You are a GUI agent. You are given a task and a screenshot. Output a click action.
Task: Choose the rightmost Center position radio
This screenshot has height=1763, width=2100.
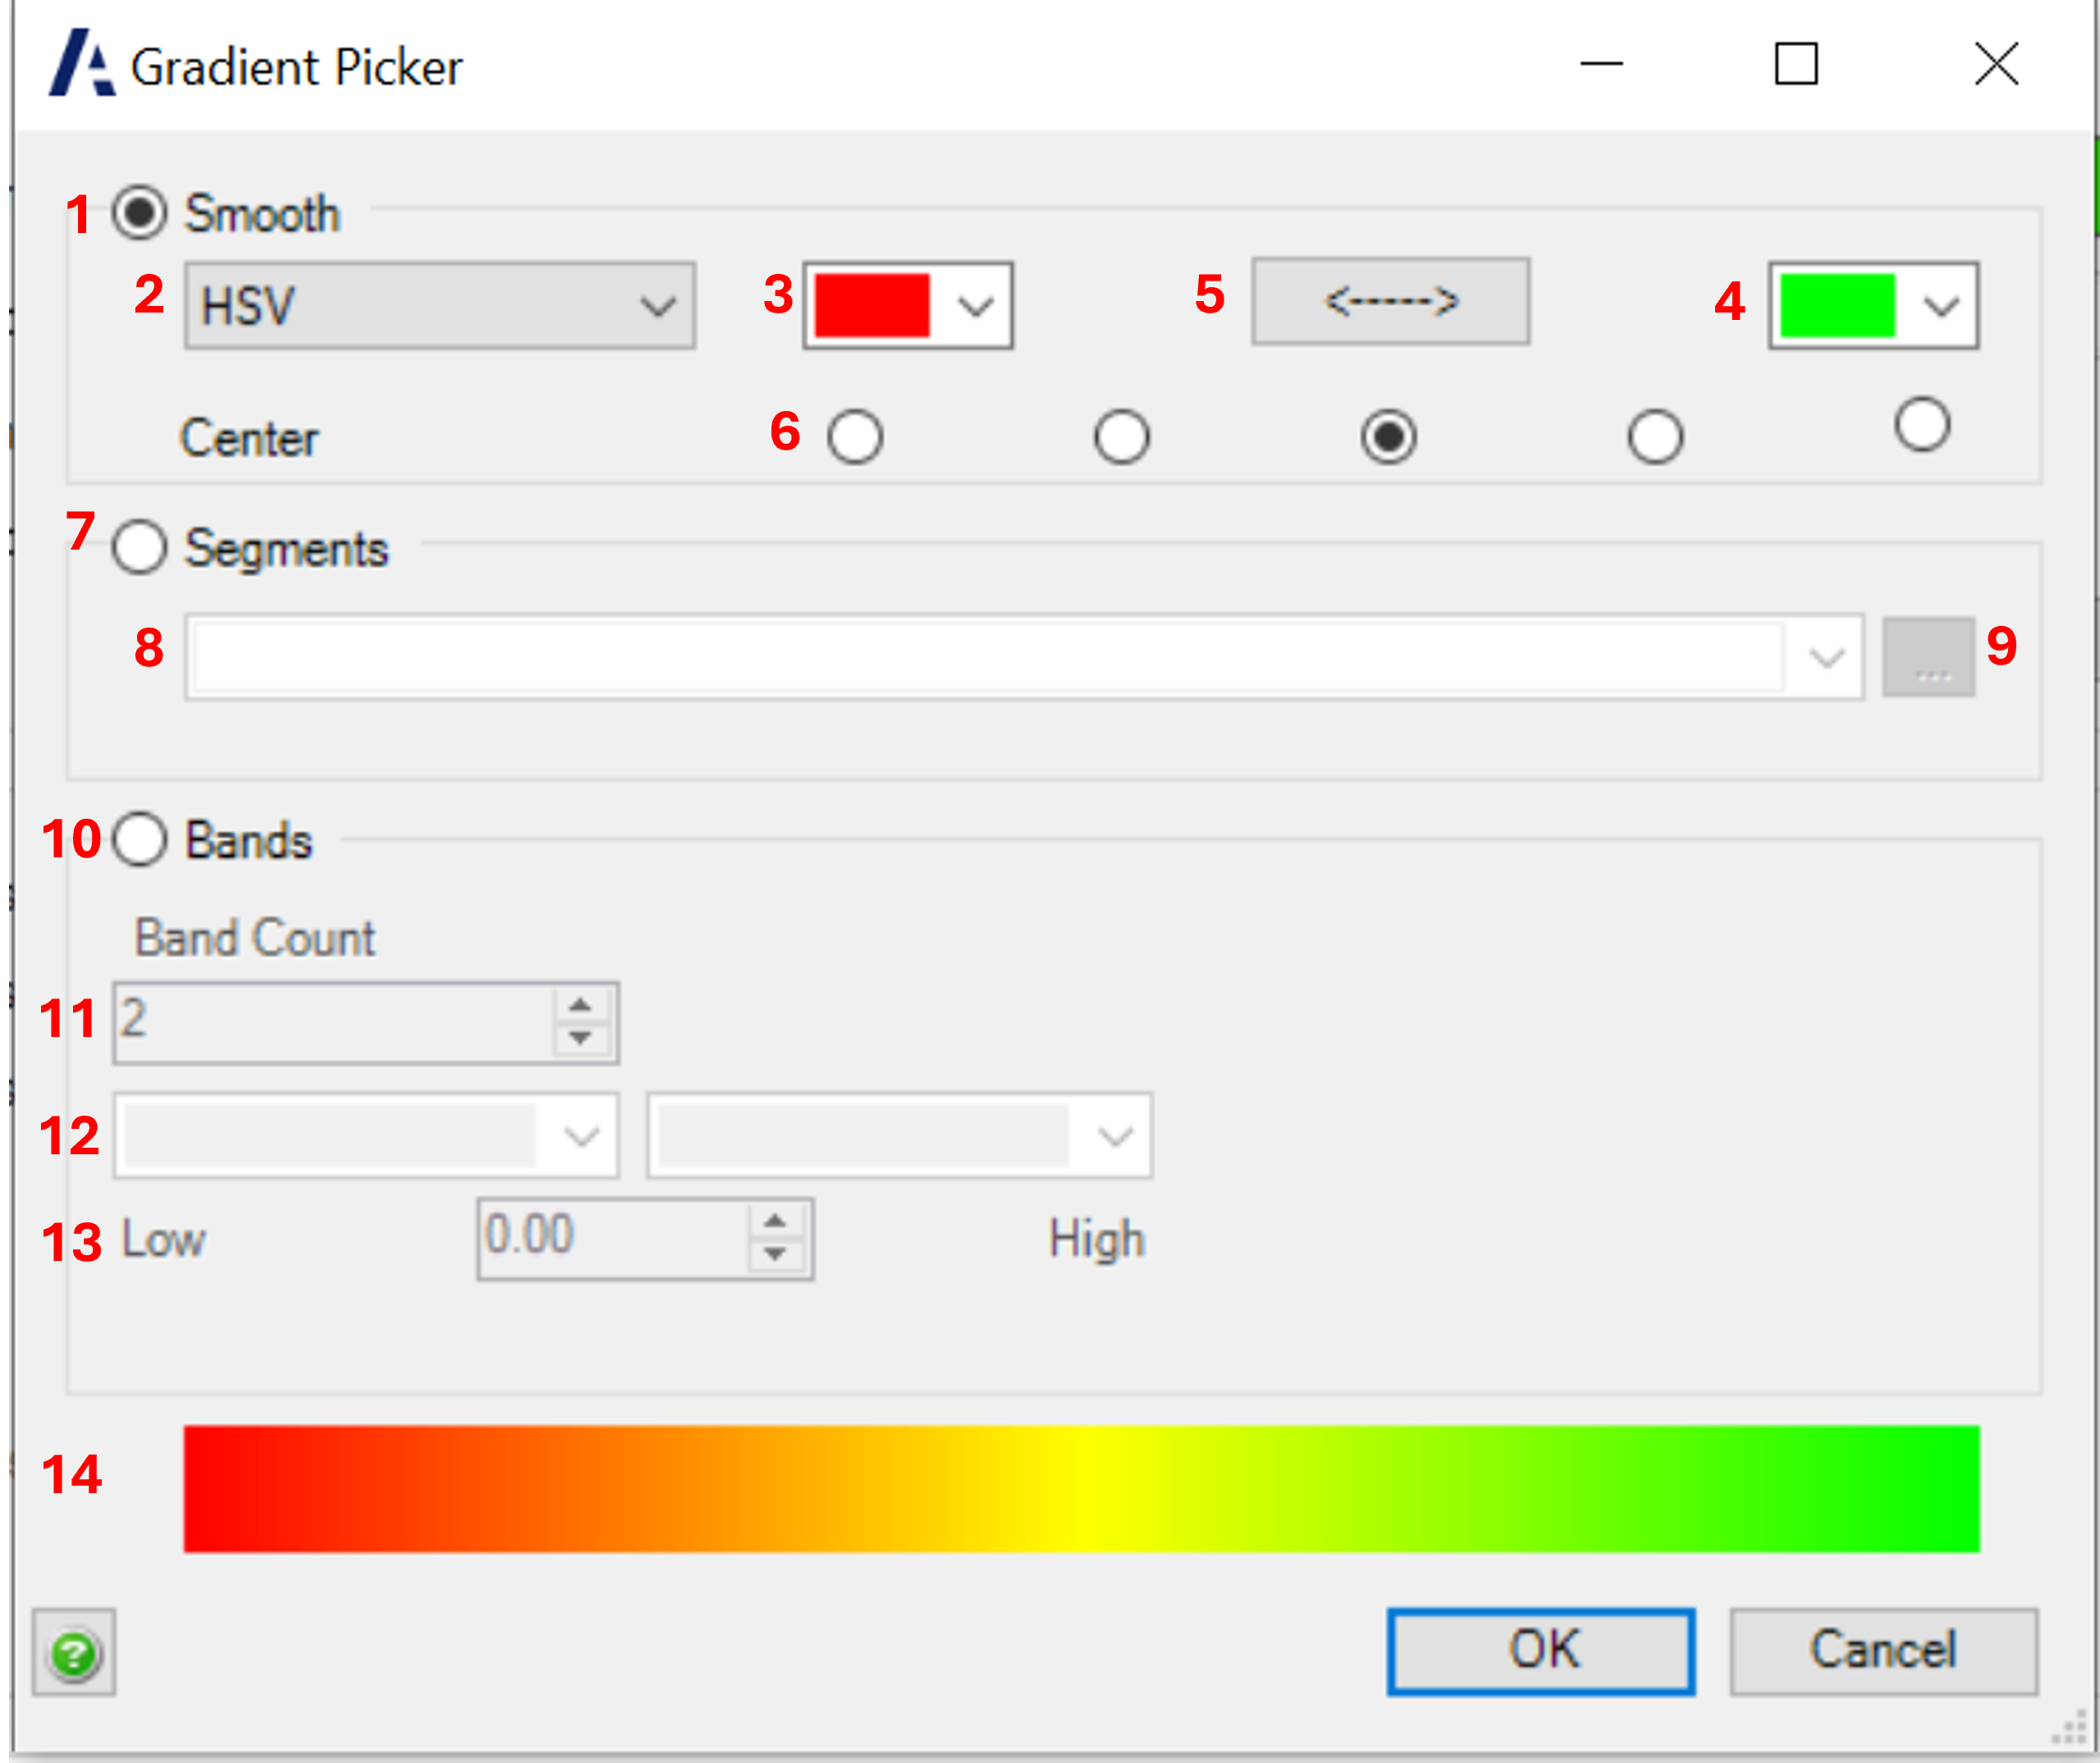[x=1921, y=426]
